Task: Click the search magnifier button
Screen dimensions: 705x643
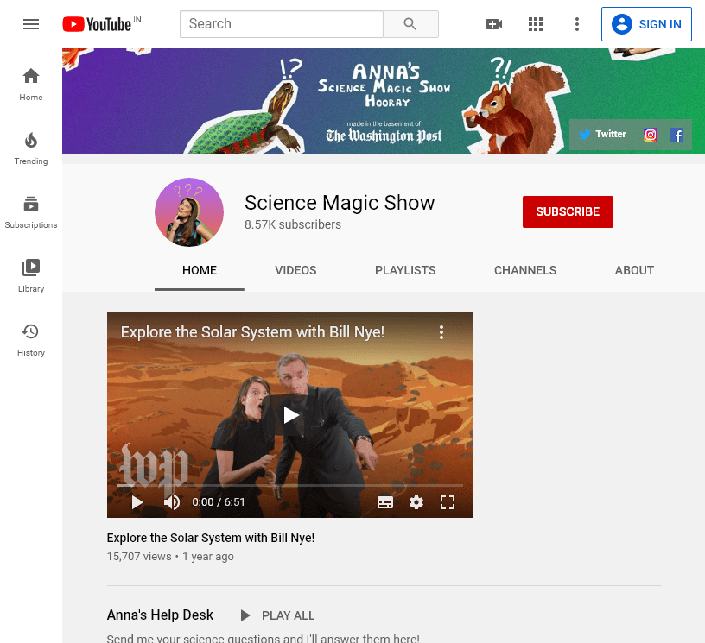Action: (x=410, y=24)
